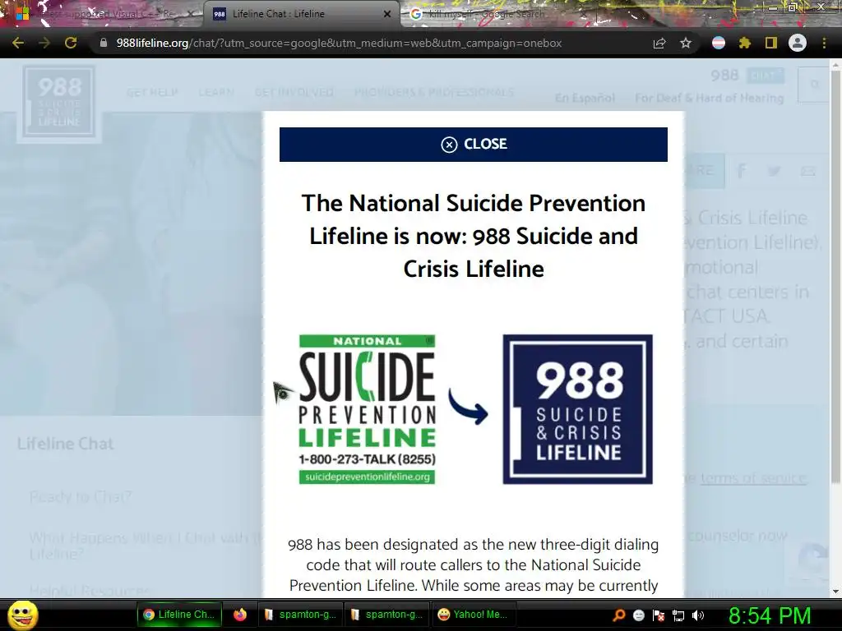Click the CHAT button in the header
Viewport: 842px width, 631px height.
point(766,76)
